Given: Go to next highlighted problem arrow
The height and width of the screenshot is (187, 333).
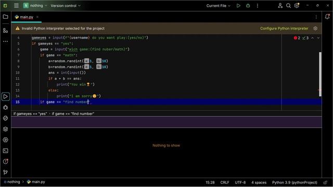Looking at the screenshot, I should click(x=318, y=38).
